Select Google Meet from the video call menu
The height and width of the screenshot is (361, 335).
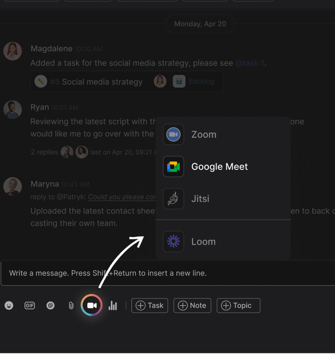(x=223, y=167)
